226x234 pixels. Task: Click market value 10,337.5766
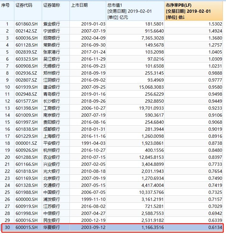151,192
